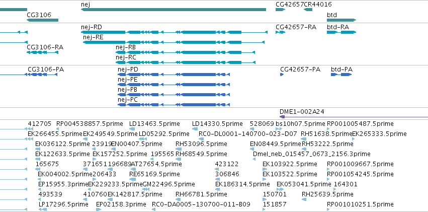Select EST EK036122.5prime
The width and height of the screenshot is (428, 212).
(x=62, y=144)
